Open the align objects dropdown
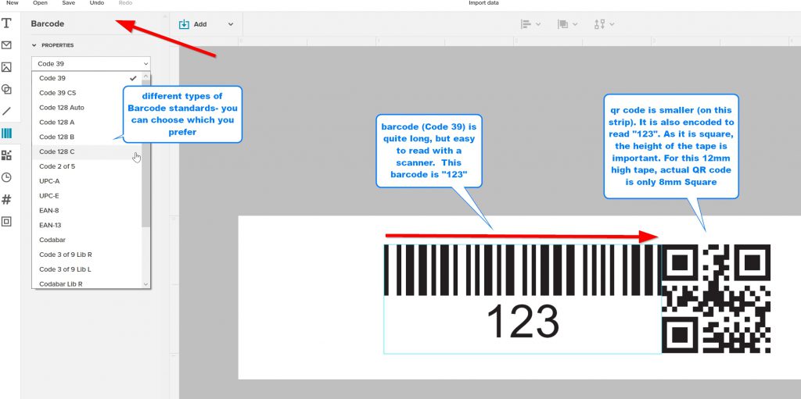 pyautogui.click(x=530, y=24)
